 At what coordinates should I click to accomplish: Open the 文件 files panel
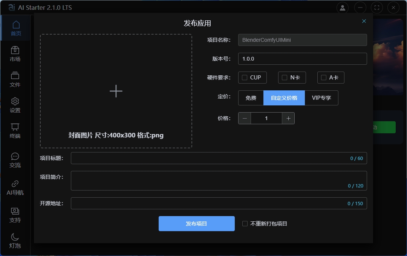(x=15, y=79)
